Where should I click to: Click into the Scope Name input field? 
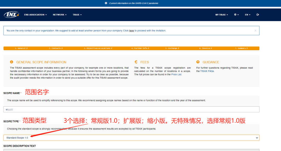point(131,109)
